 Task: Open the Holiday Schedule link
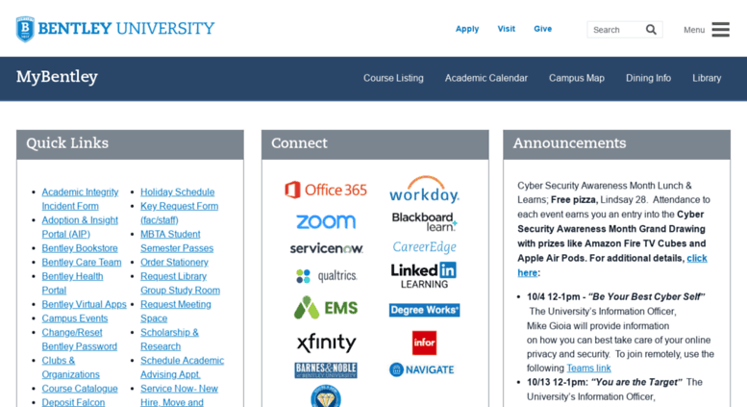click(177, 192)
